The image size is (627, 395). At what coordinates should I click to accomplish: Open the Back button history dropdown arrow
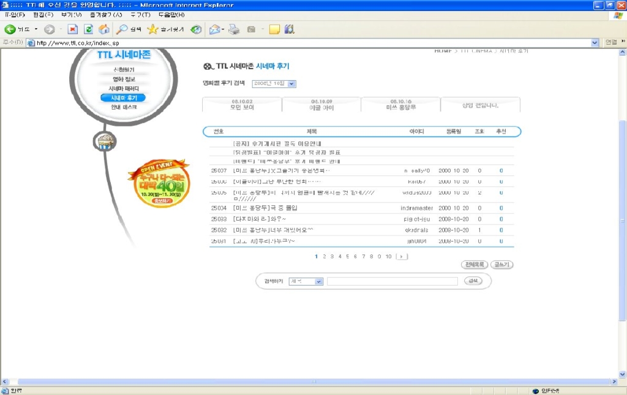(x=36, y=29)
